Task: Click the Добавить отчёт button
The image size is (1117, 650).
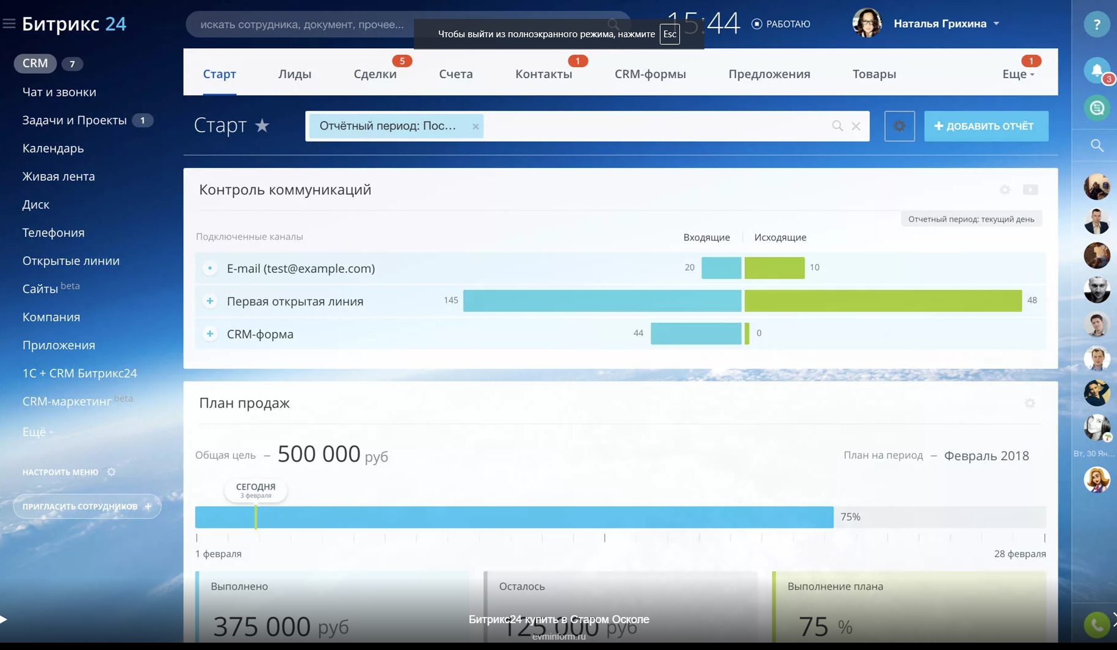Action: click(x=986, y=126)
